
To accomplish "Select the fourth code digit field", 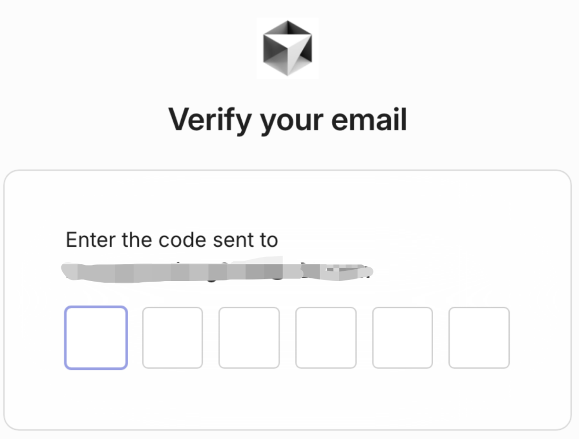I will pos(326,338).
